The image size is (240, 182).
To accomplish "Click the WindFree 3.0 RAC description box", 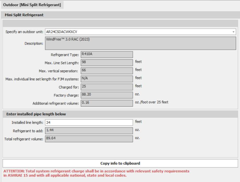I will [x=140, y=43].
